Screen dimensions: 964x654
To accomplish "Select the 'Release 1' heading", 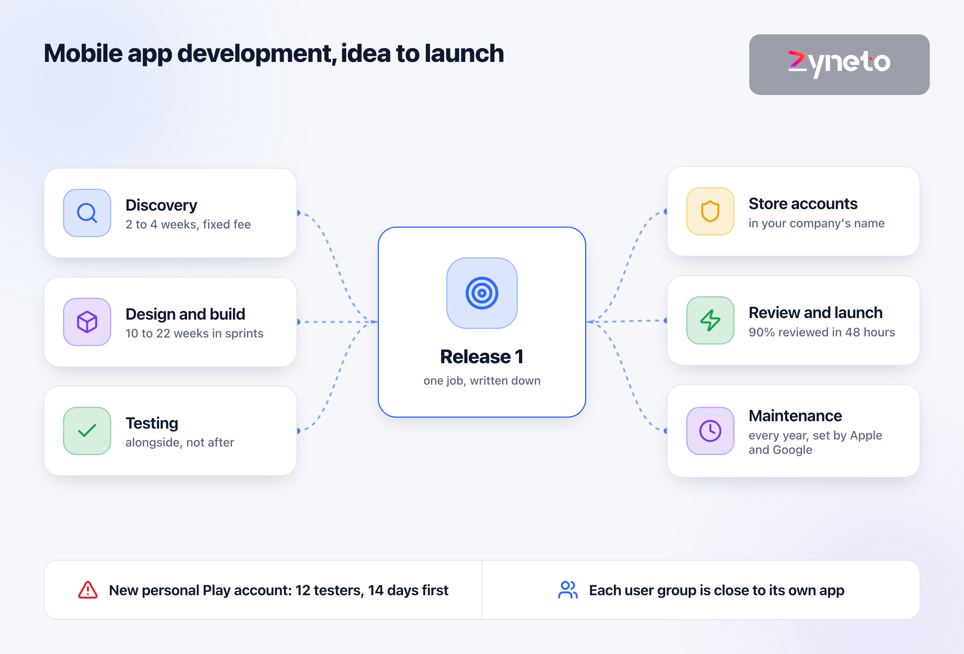I will [x=482, y=357].
